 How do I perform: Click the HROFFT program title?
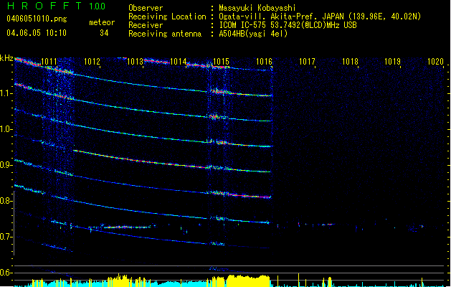(x=44, y=6)
